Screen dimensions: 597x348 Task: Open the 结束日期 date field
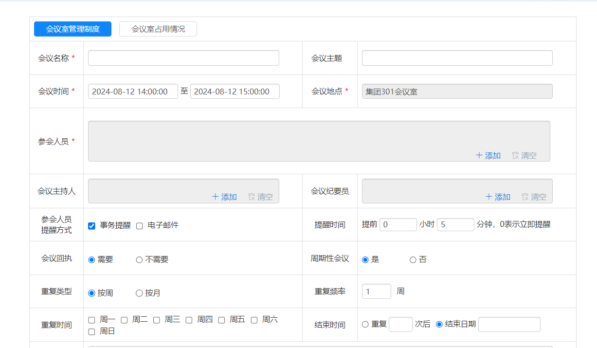(509, 324)
